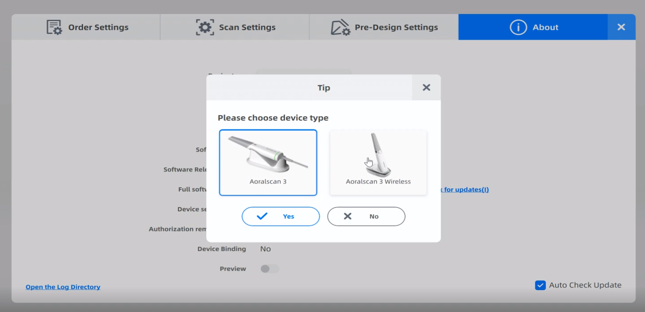Click the checkmark icon on Yes button
Screen dimensions: 645x312
coord(262,216)
